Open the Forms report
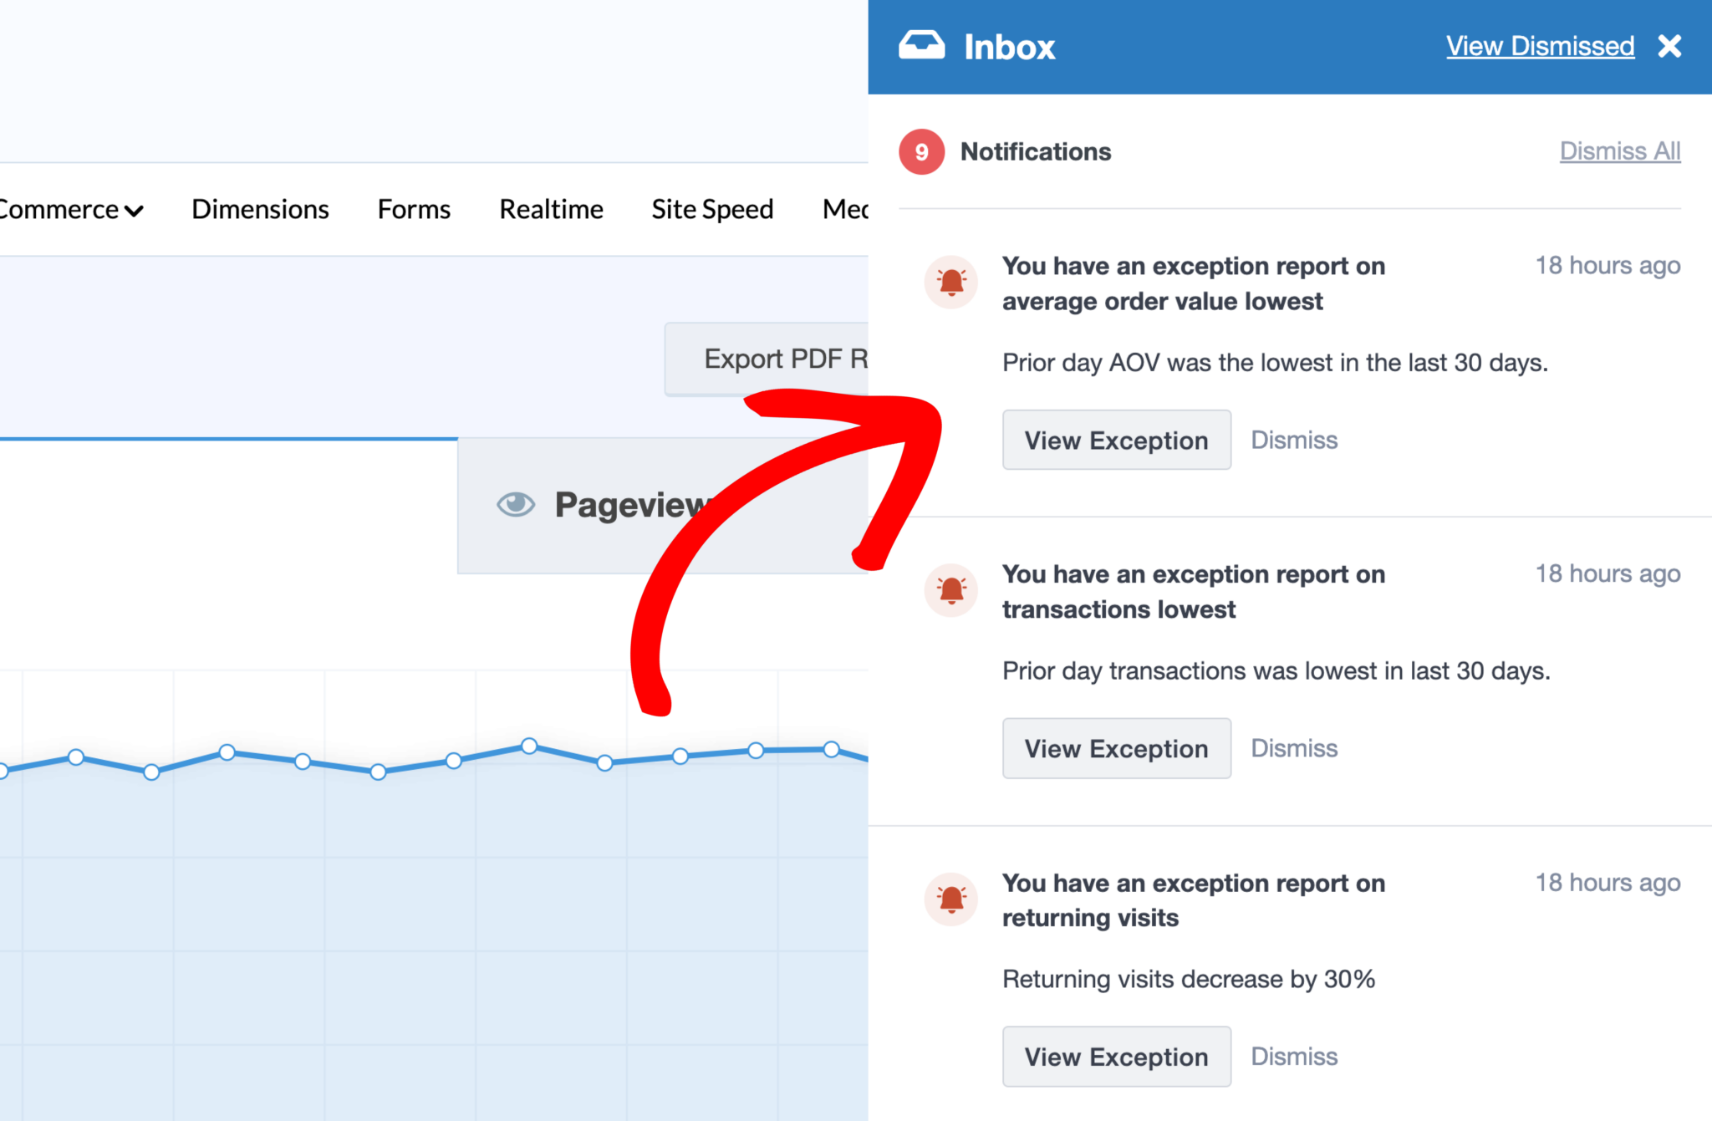1712x1121 pixels. point(413,209)
